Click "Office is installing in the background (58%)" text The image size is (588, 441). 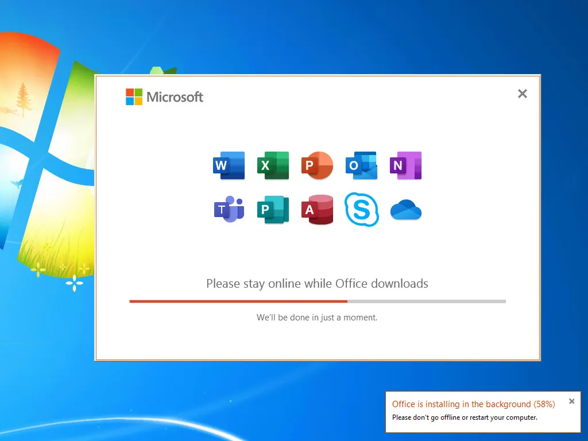(474, 404)
